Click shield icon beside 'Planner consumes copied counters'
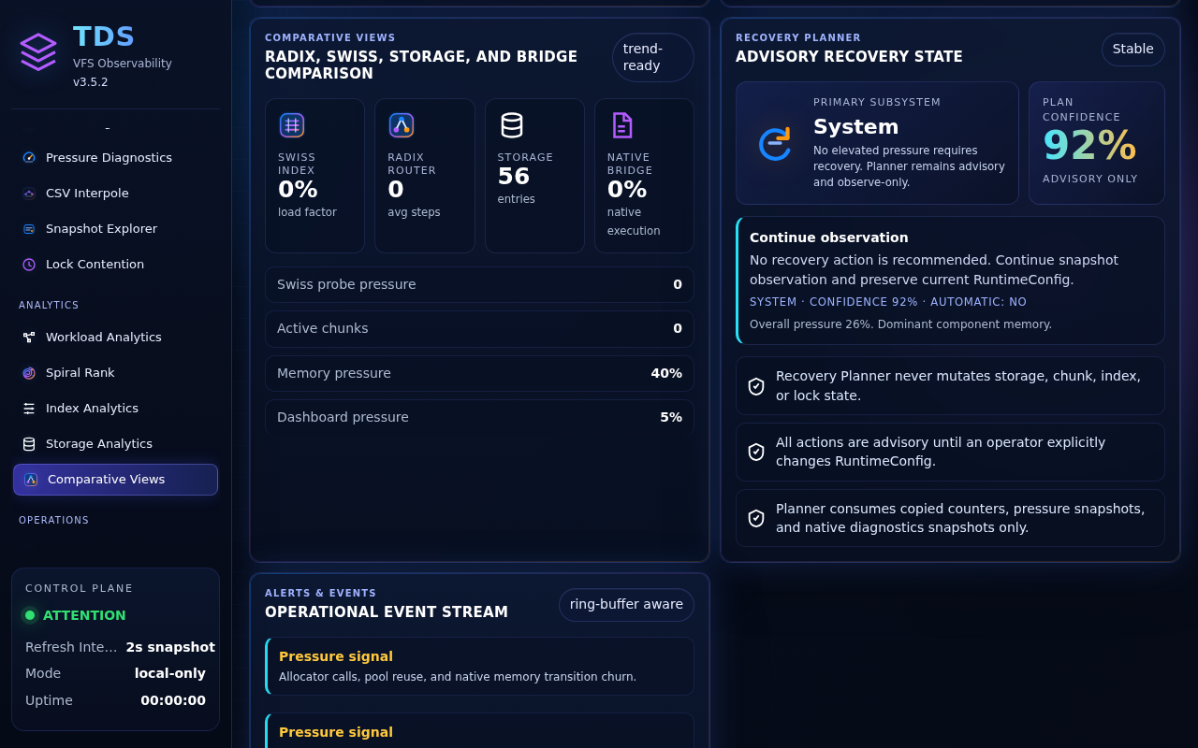This screenshot has height=748, width=1198. tap(756, 518)
